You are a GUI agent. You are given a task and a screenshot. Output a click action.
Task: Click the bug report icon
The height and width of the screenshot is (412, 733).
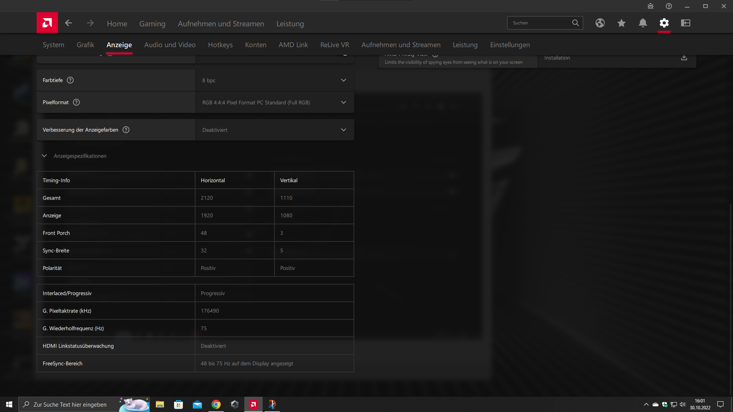(x=650, y=6)
